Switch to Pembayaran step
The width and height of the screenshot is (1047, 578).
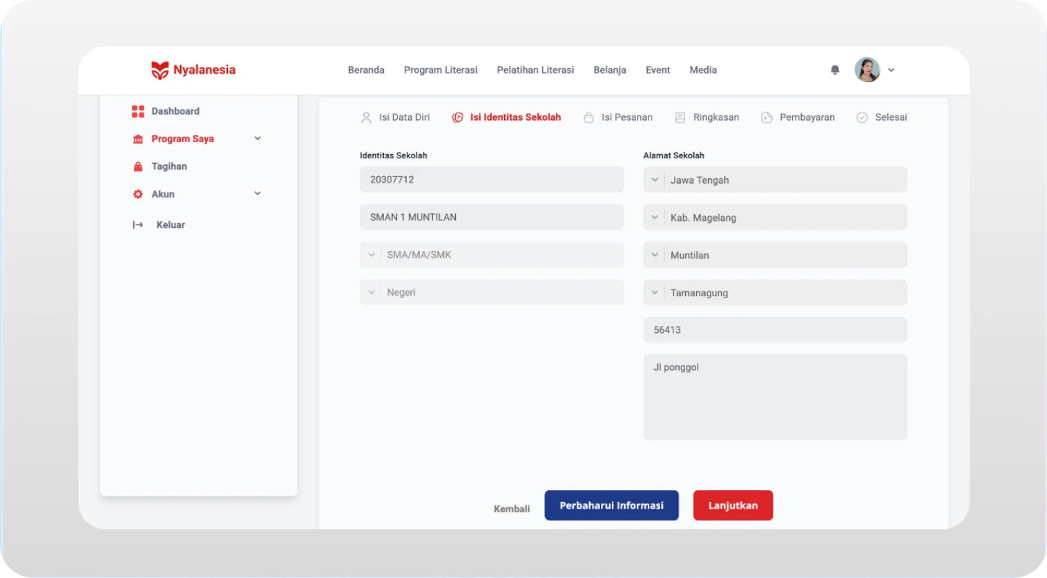click(x=807, y=117)
